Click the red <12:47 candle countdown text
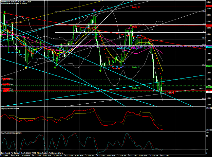 pyautogui.click(x=170, y=92)
